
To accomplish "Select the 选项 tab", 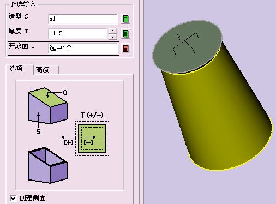I will [x=16, y=69].
